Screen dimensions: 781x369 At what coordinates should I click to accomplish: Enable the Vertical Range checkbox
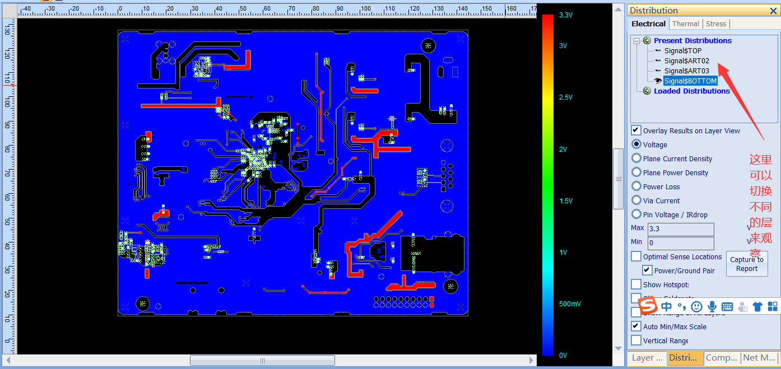(x=636, y=340)
